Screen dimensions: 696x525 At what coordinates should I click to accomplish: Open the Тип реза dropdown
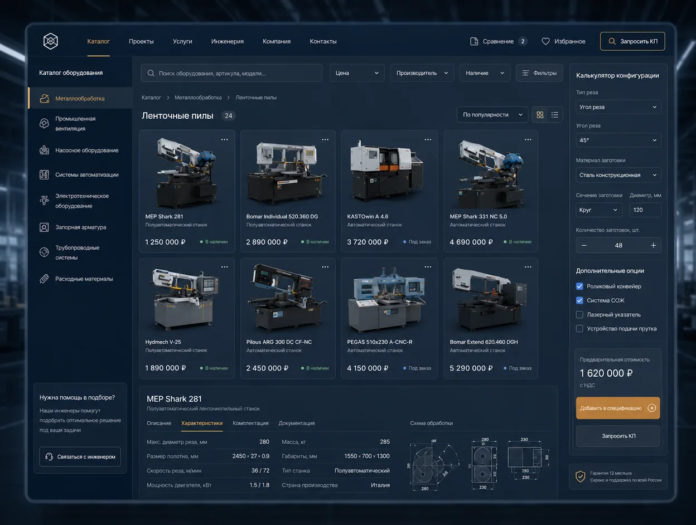pyautogui.click(x=618, y=107)
